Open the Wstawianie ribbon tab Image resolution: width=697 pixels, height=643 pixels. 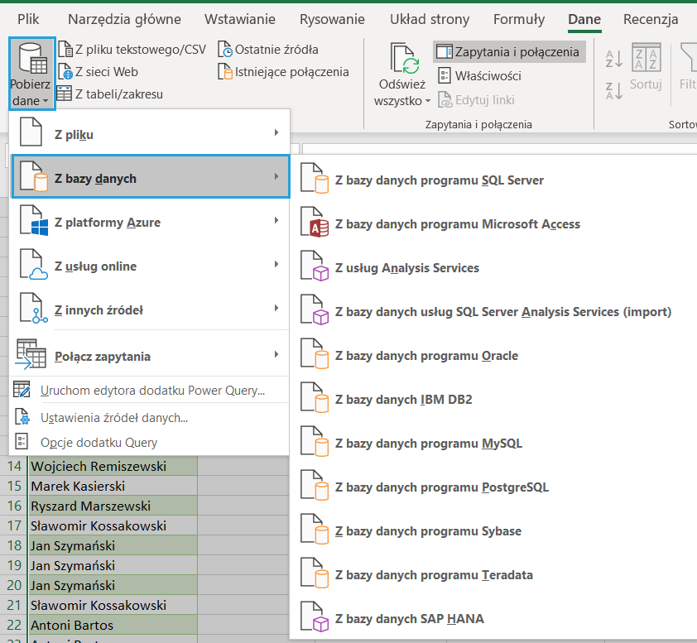point(241,19)
